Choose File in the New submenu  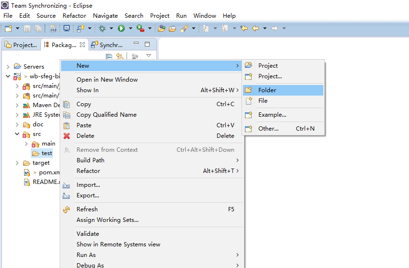tap(283, 101)
